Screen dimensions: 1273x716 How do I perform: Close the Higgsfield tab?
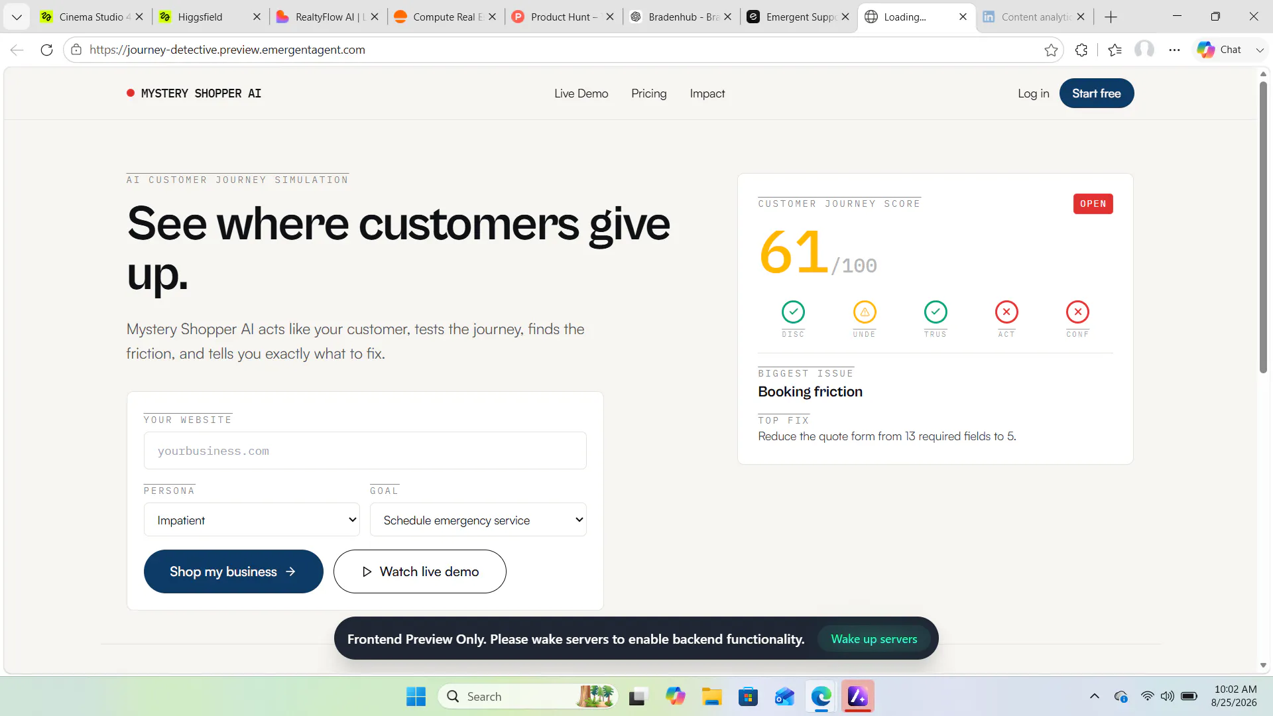pyautogui.click(x=257, y=17)
